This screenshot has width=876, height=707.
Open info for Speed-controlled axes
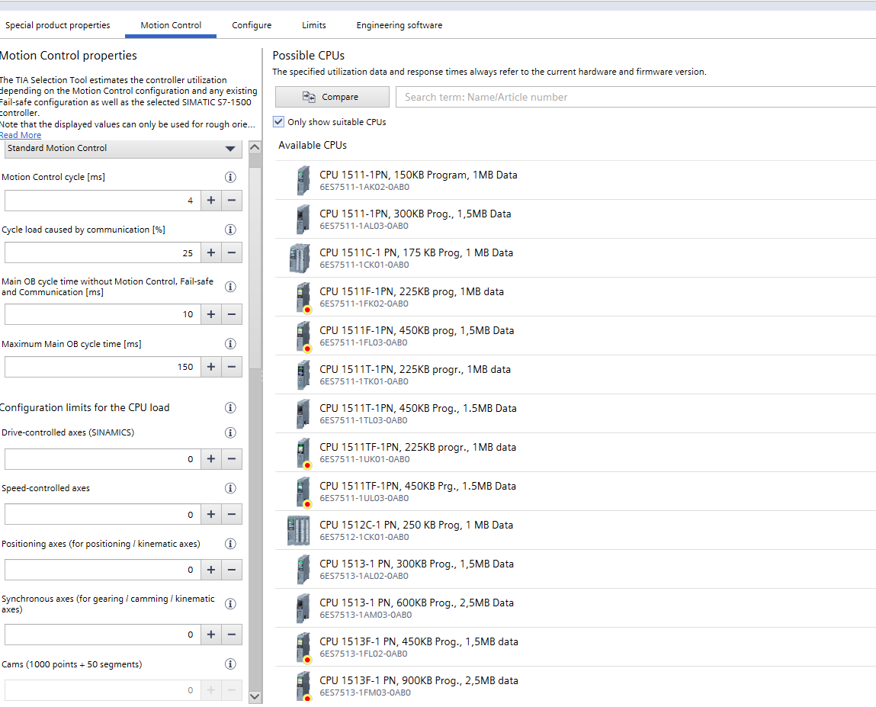pos(230,488)
